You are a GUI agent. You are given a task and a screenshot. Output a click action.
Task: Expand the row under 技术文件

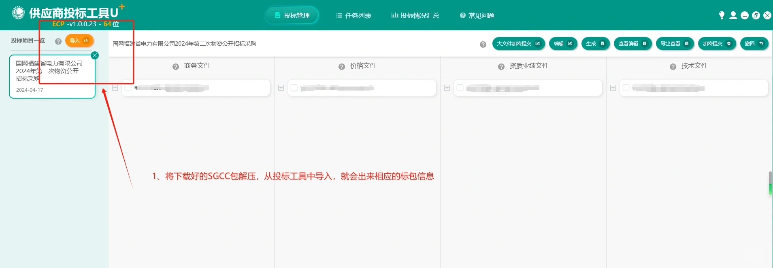click(613, 88)
